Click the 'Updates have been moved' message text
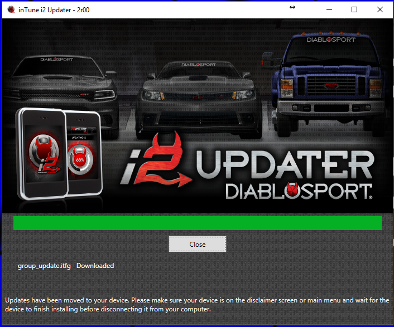Image resolution: width=394 pixels, height=327 pixels. [197, 305]
